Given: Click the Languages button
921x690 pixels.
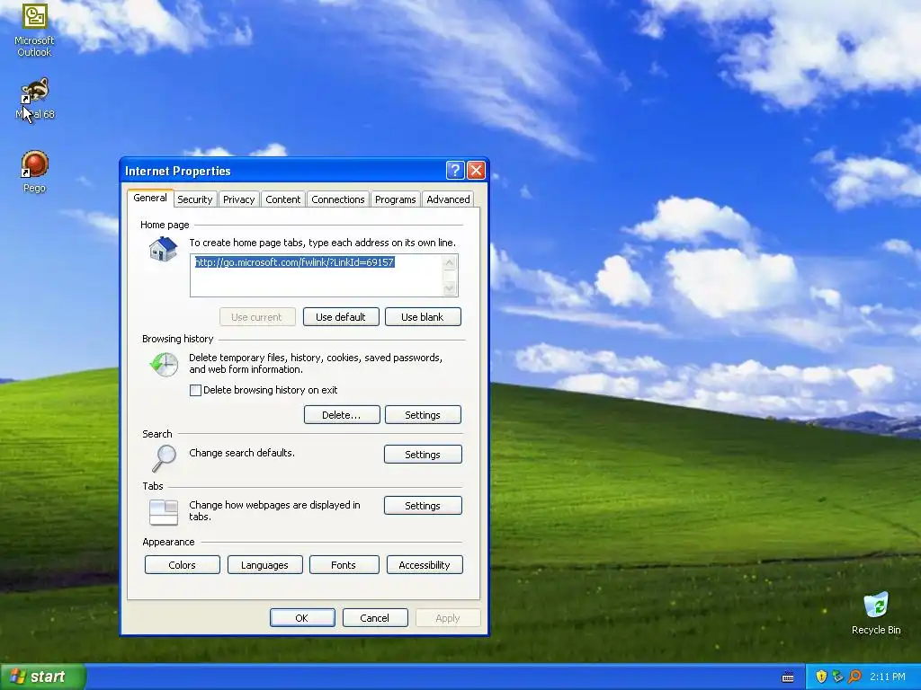Looking at the screenshot, I should (x=265, y=565).
